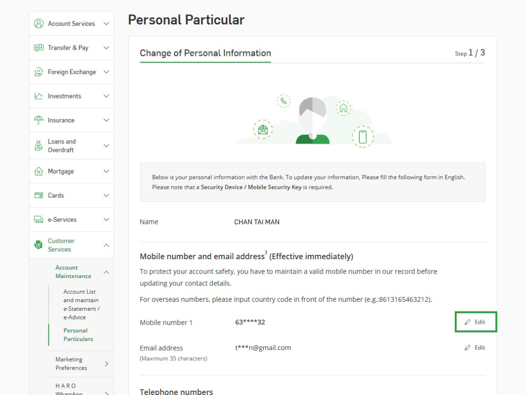Open Account List and maintain e-Statement
Screen dimensions: 526x395
[81, 305]
